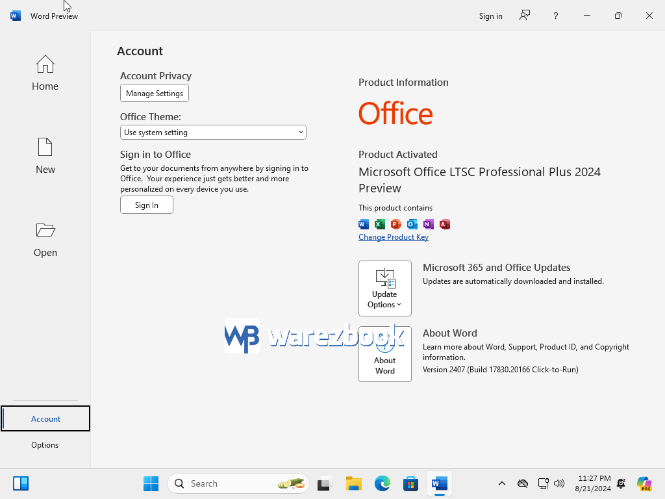Select the Account tab in sidebar
The image size is (665, 499).
(45, 419)
